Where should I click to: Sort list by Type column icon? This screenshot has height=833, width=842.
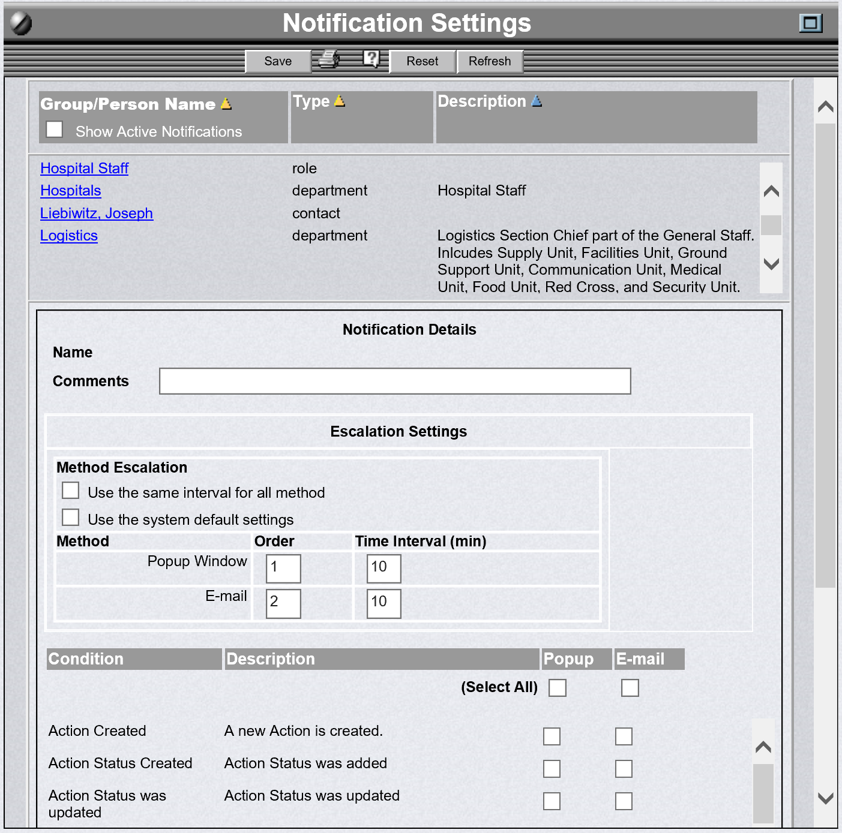click(x=340, y=101)
